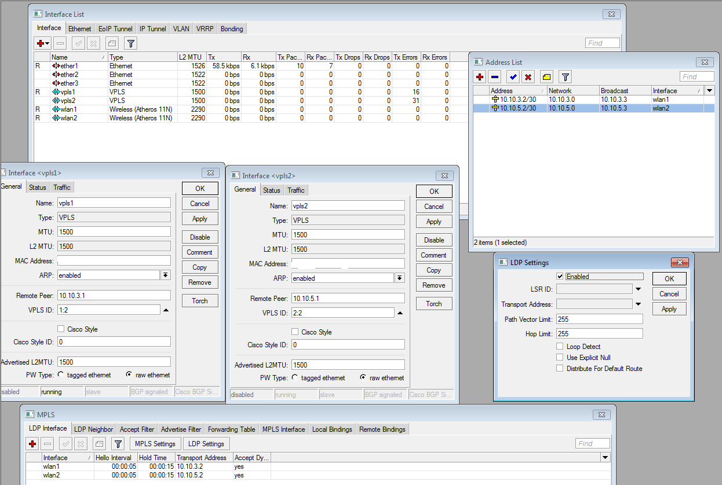The image size is (722, 485).
Task: Click the red X disable icon in Address List
Action: coord(528,77)
